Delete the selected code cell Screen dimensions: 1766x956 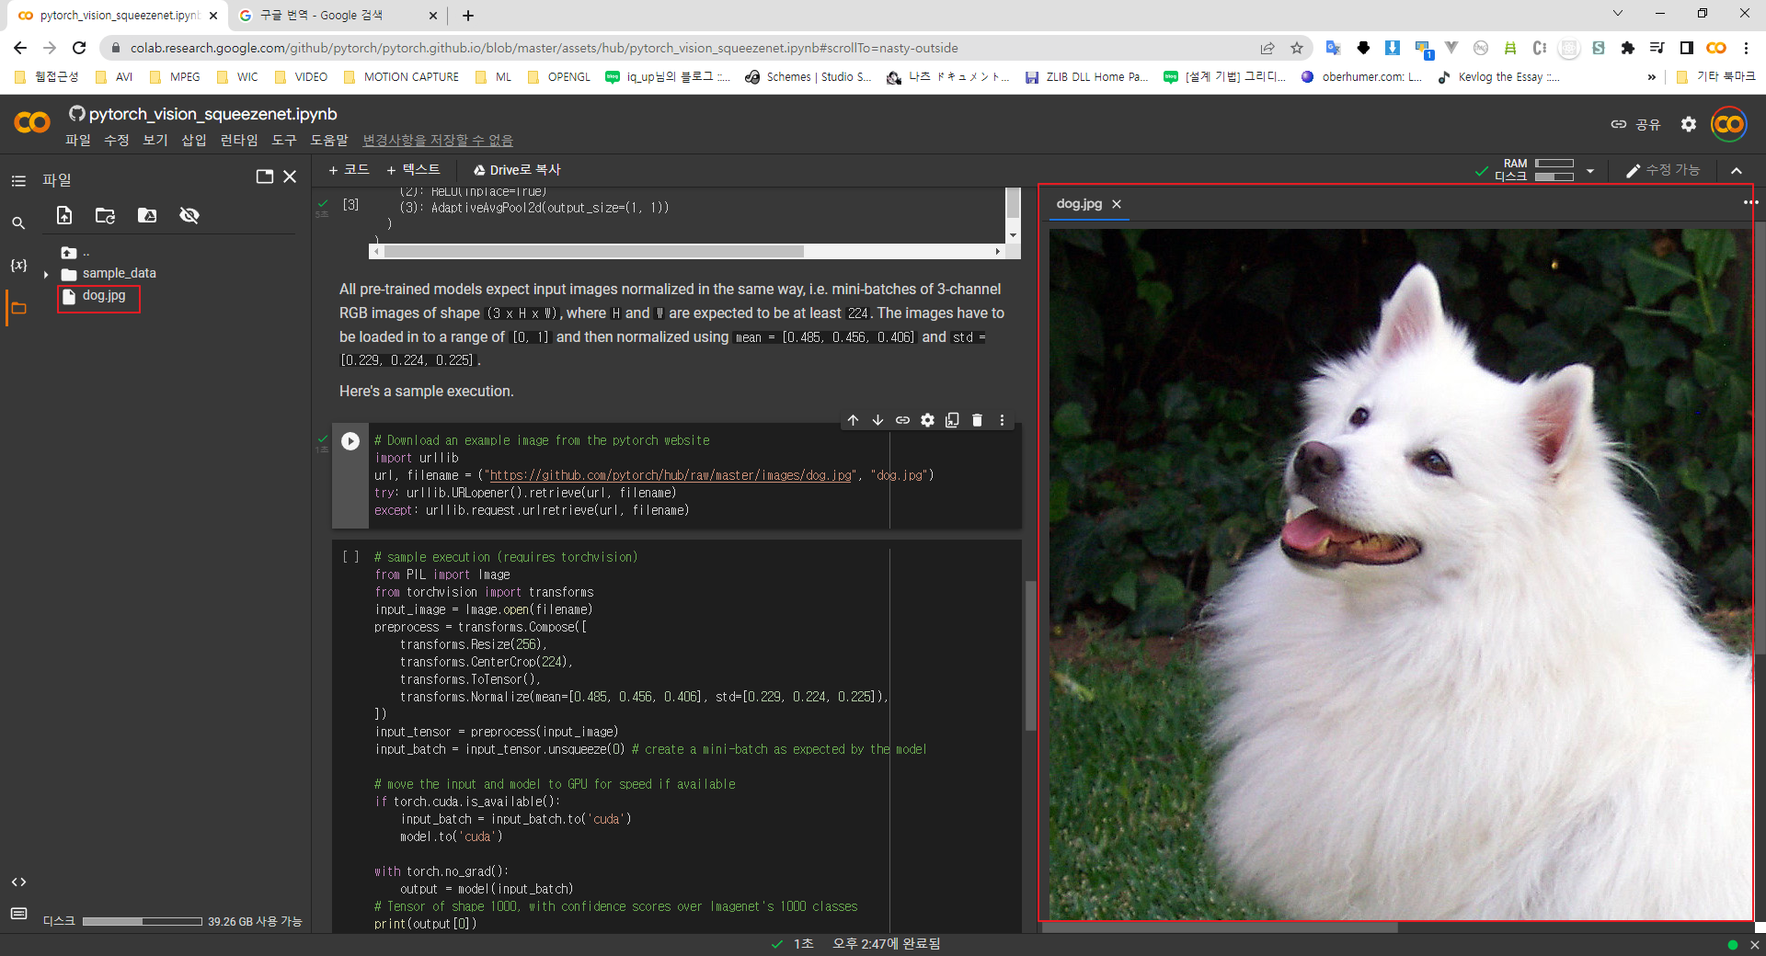pos(978,420)
